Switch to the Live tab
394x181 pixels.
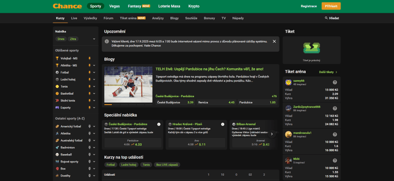pos(74,18)
